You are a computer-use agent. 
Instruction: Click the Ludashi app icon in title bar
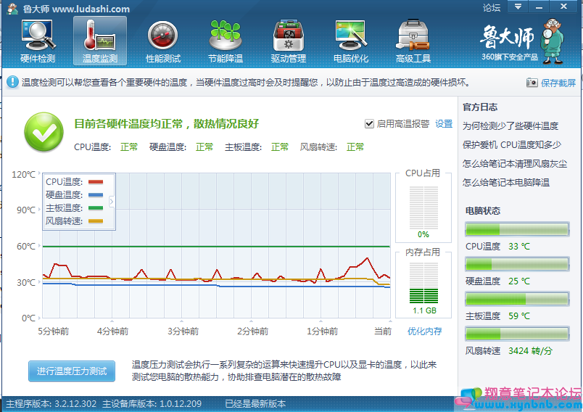pos(12,9)
